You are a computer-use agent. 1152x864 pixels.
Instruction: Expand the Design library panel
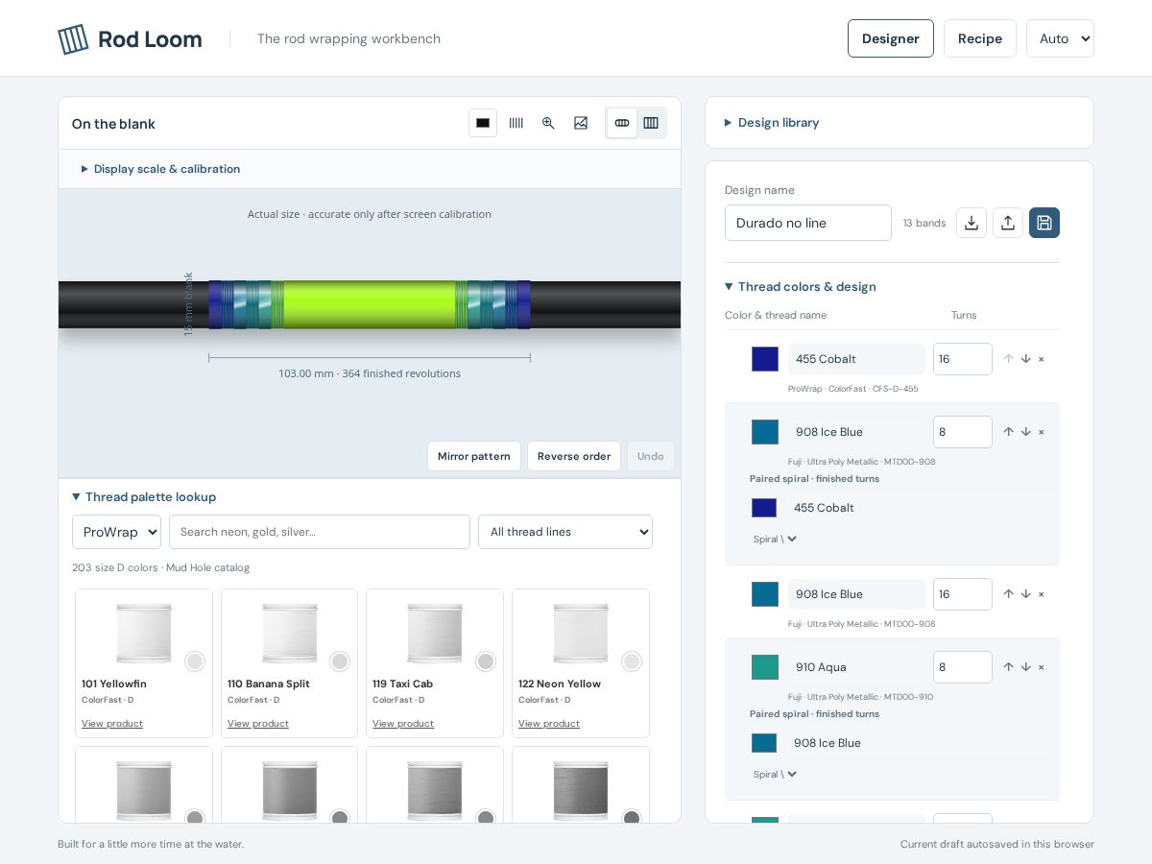pyautogui.click(x=772, y=123)
